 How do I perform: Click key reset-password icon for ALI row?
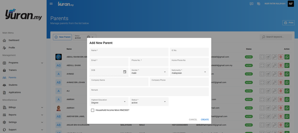point(275,91)
